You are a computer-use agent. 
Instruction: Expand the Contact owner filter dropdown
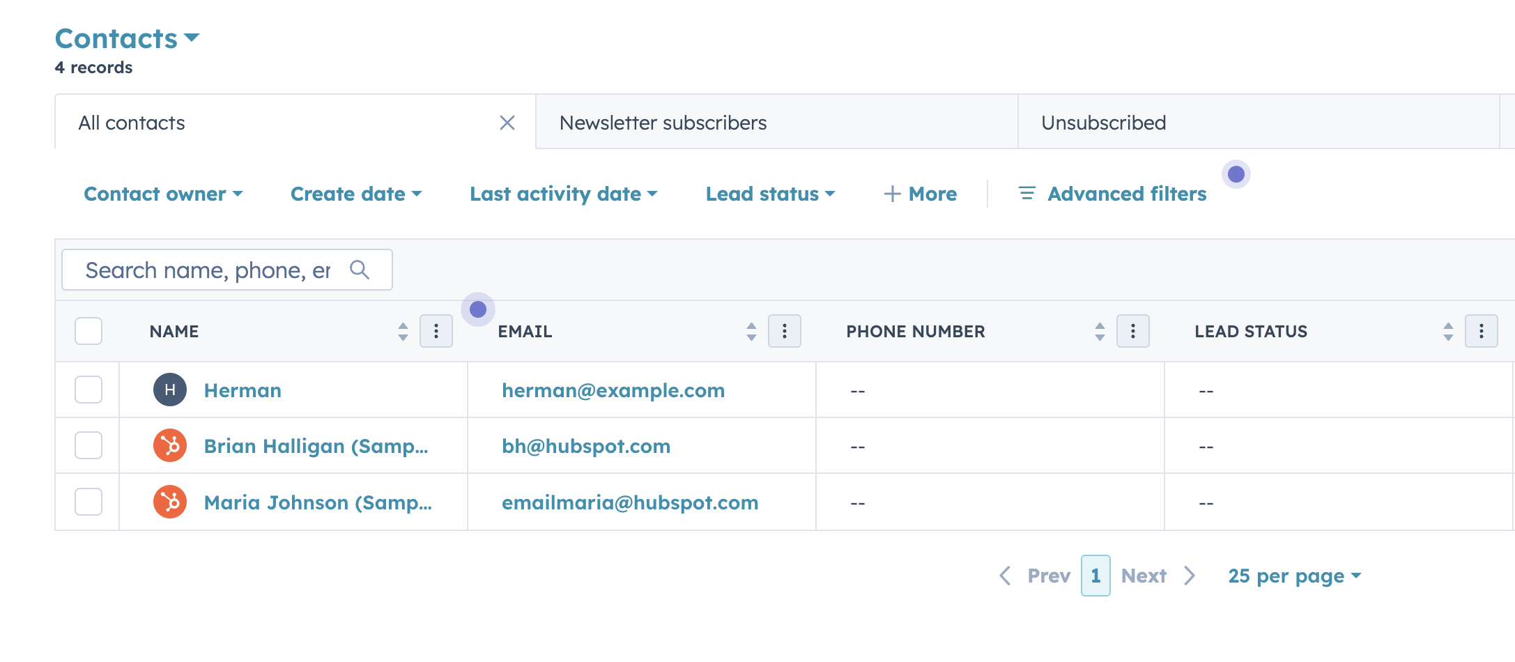click(163, 194)
